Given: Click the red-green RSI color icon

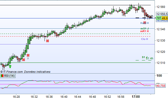Looking at the screenshot, I should pyautogui.click(x=2, y=76).
